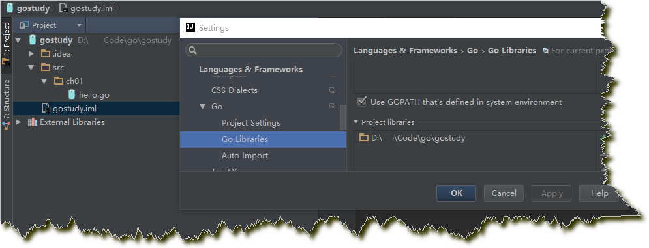The image size is (649, 248).
Task: Collapse the src folder node
Action: (31, 68)
